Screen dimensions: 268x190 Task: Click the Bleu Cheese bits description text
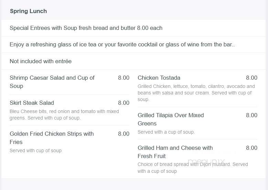click(x=64, y=114)
